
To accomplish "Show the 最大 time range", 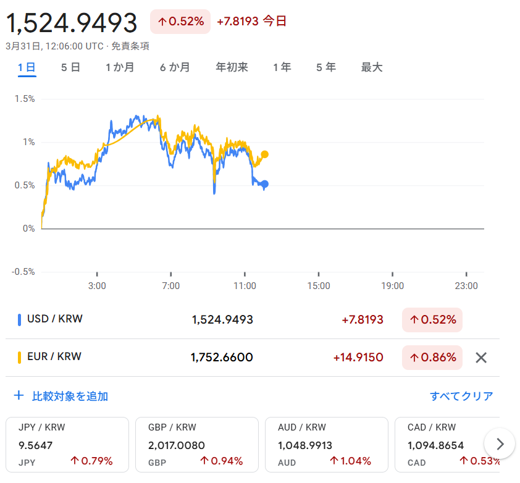I will pos(372,68).
